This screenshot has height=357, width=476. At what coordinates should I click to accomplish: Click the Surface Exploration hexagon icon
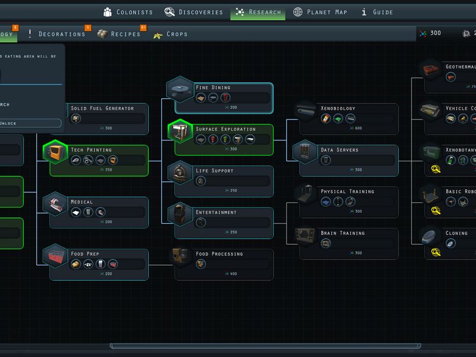(x=180, y=131)
